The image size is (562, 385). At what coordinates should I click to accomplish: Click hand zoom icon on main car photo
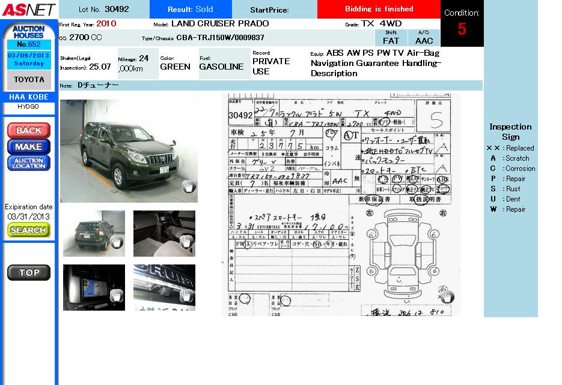point(189,186)
